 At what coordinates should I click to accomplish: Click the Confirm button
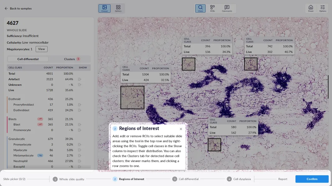tap(312, 179)
